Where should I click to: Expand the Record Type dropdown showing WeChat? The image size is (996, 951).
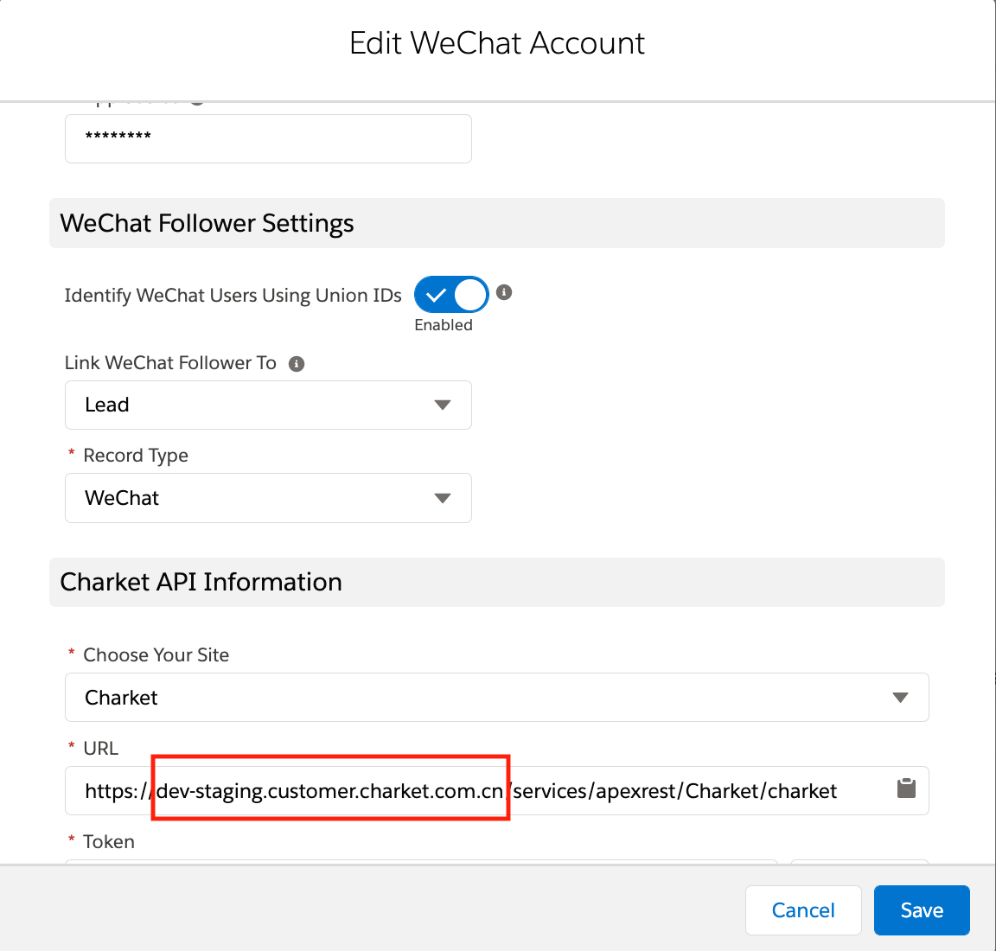click(268, 498)
